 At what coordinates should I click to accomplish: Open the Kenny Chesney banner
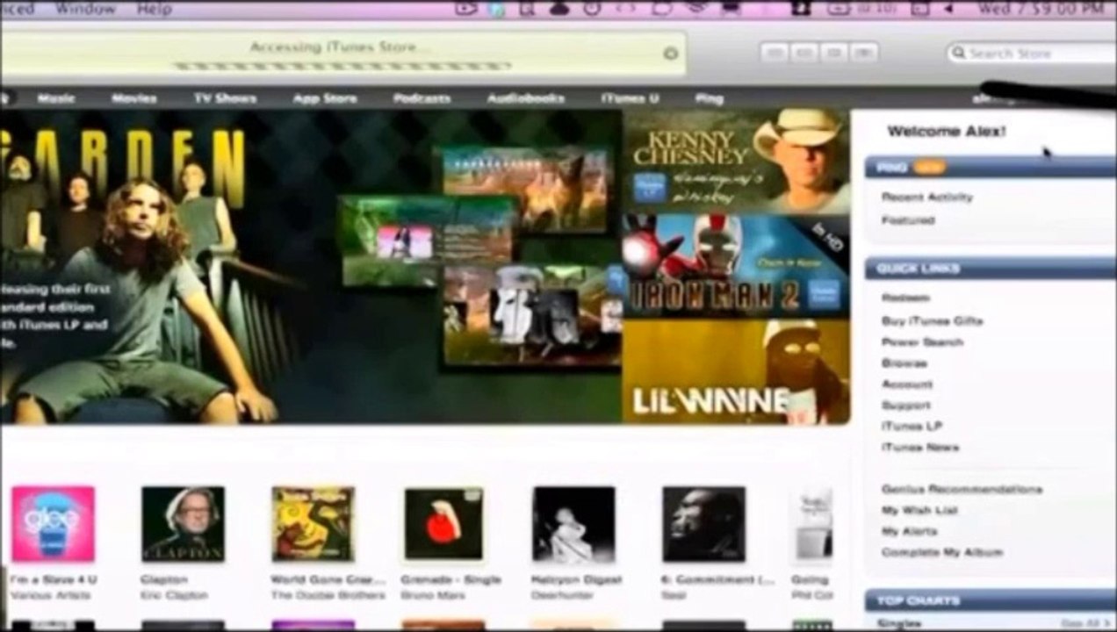point(736,162)
